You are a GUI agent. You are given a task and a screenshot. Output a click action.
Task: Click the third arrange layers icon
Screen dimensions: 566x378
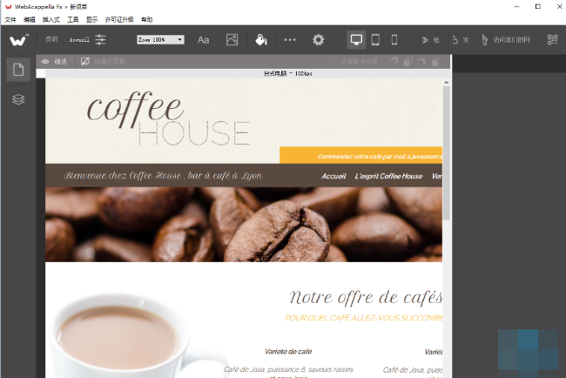point(421,62)
